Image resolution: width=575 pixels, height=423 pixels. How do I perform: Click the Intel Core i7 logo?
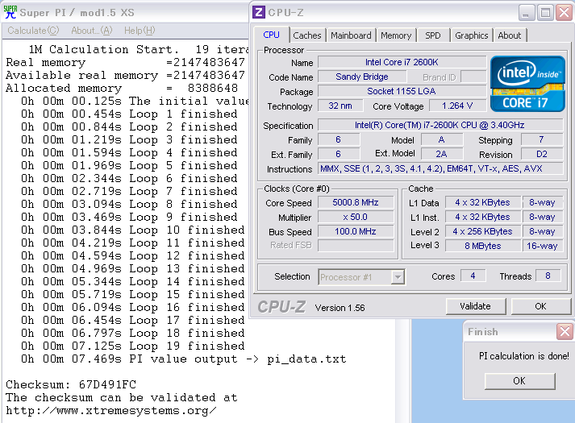click(527, 84)
